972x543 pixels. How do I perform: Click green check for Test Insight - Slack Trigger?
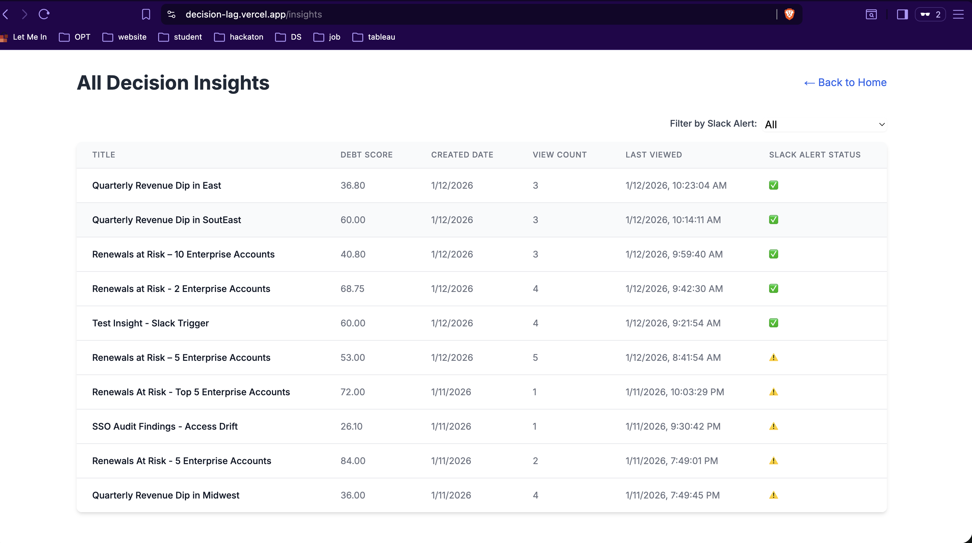(774, 323)
